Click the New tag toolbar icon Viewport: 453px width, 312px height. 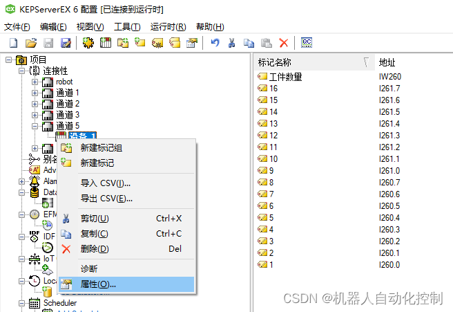(140, 43)
